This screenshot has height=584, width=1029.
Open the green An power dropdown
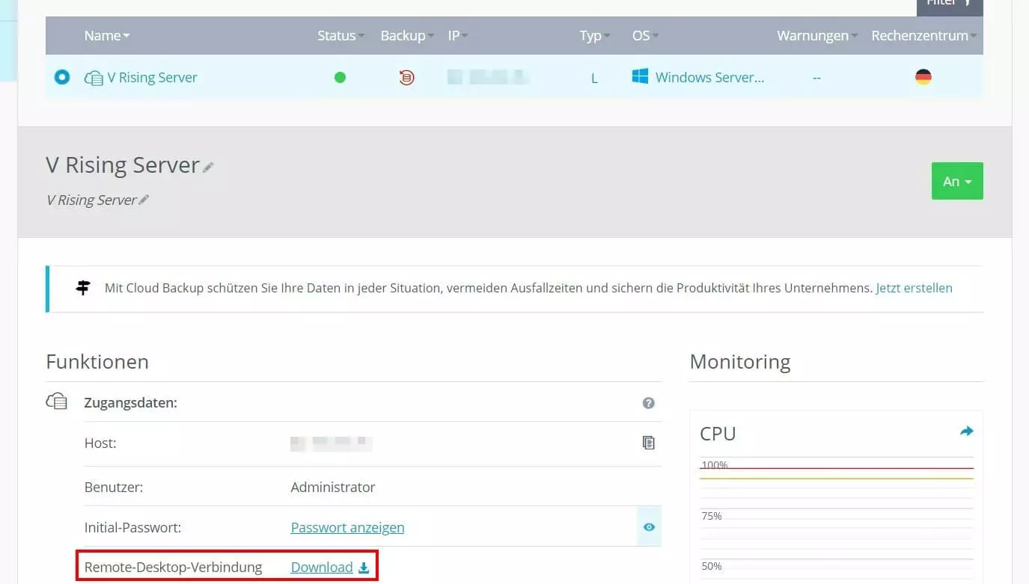point(956,181)
